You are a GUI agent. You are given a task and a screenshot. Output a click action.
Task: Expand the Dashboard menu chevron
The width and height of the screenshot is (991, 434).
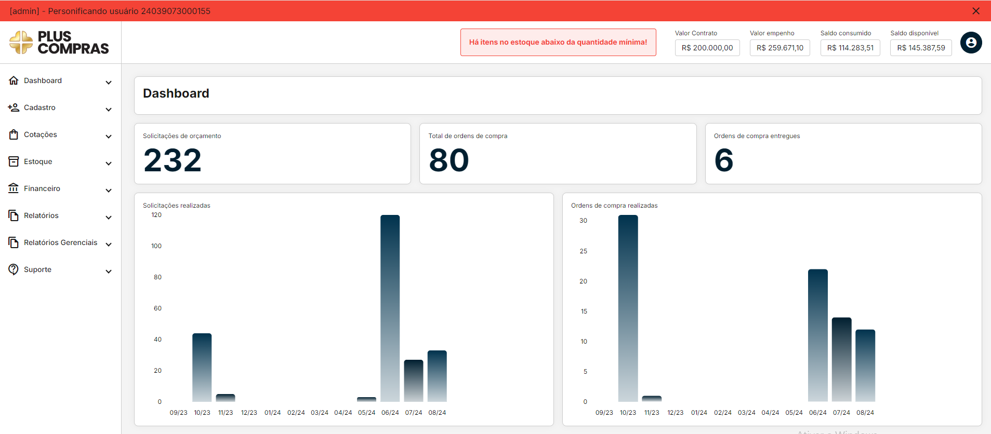[109, 83]
